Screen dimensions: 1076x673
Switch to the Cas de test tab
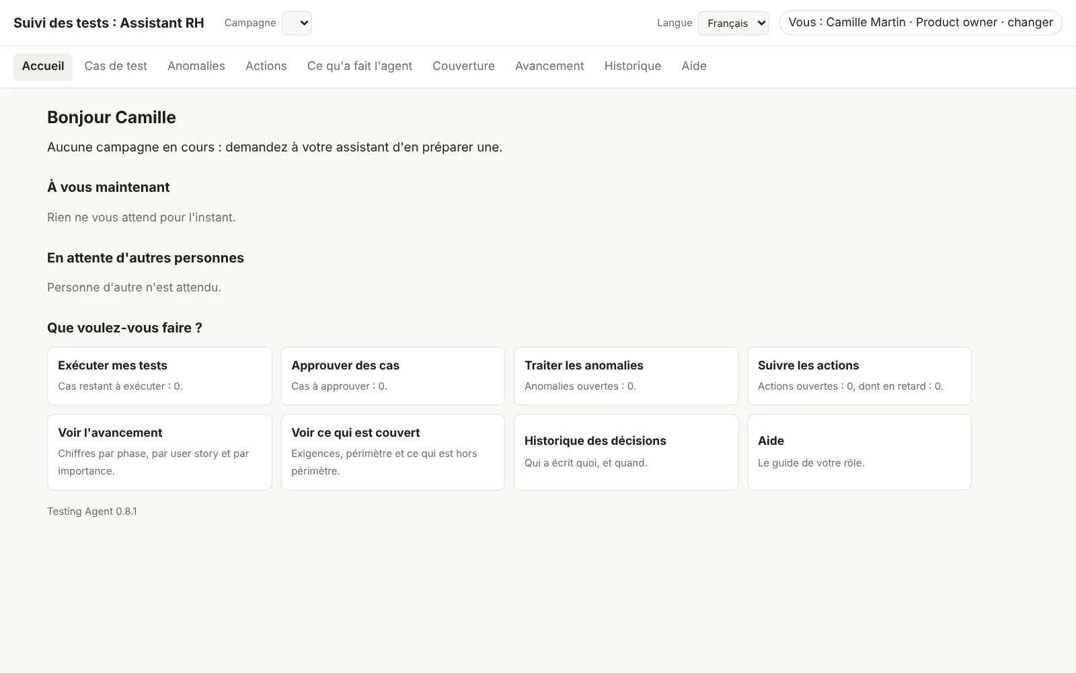[116, 66]
